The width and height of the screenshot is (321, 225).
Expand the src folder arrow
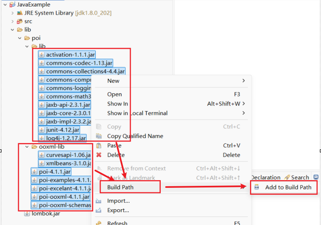(x=13, y=21)
